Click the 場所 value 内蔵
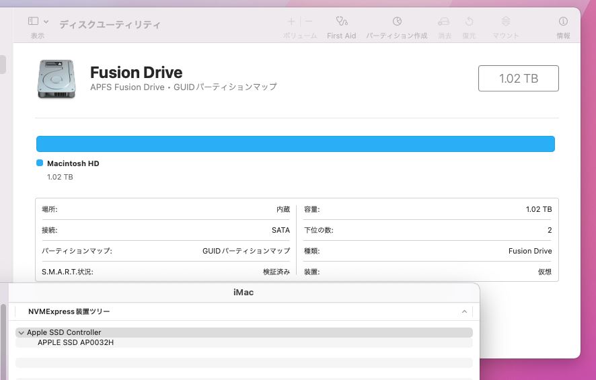 point(283,209)
